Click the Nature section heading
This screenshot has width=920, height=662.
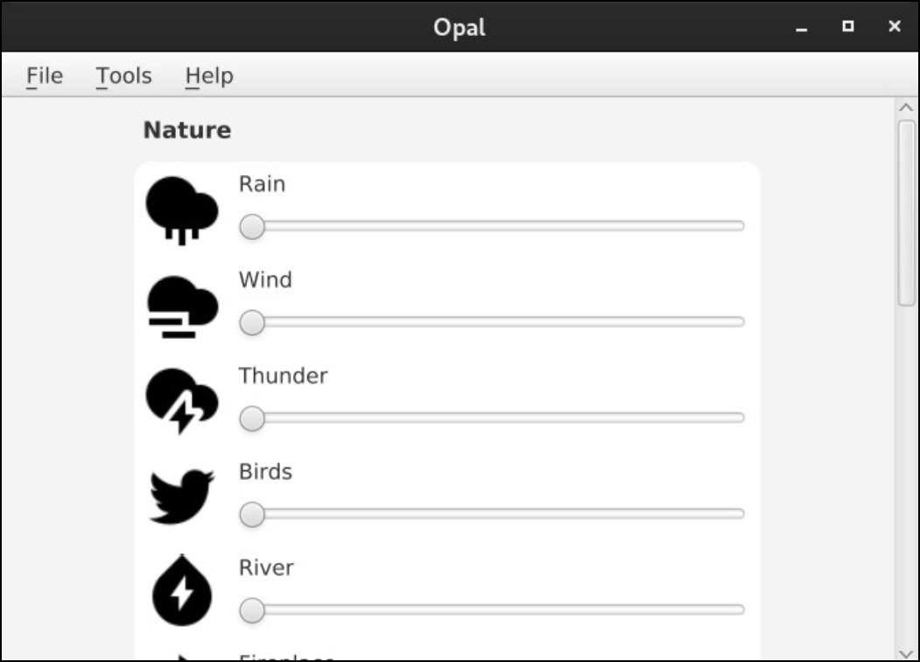pos(187,130)
